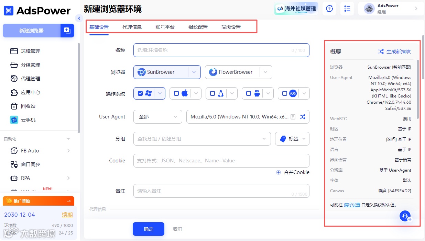Enable the macOS Apple checkbox
This screenshot has width=425, height=241.
pyautogui.click(x=176, y=93)
